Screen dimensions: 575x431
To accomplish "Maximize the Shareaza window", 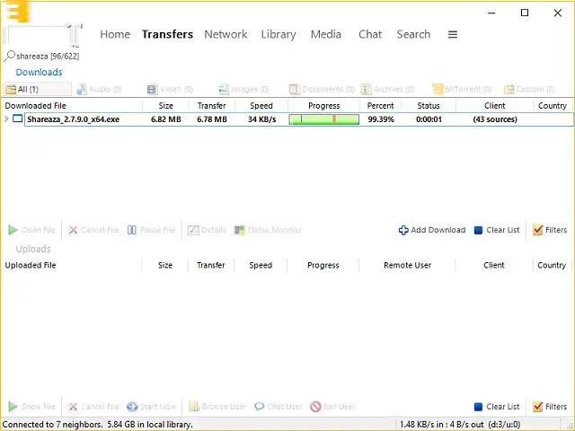I will click(x=525, y=13).
